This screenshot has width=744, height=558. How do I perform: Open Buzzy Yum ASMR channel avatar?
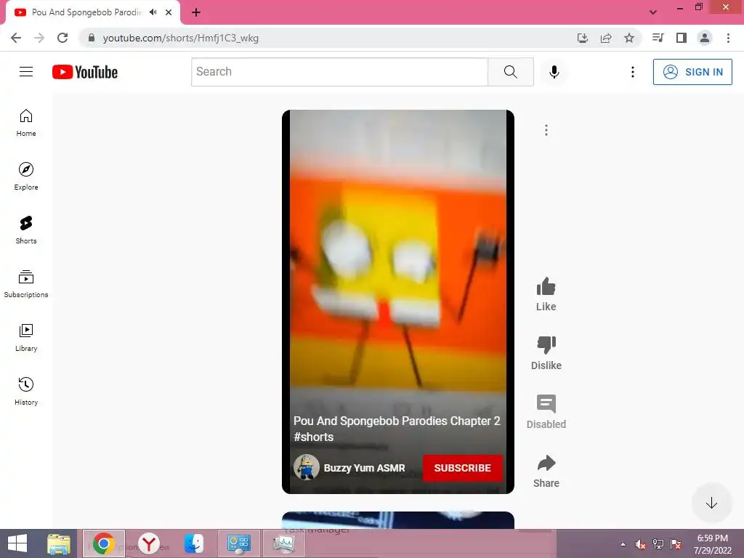click(x=306, y=467)
